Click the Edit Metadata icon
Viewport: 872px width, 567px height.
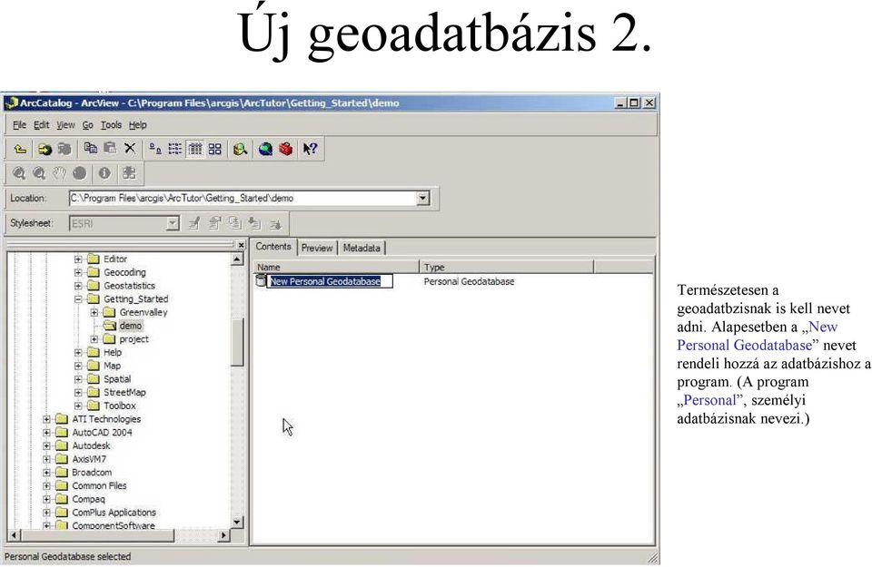(194, 223)
